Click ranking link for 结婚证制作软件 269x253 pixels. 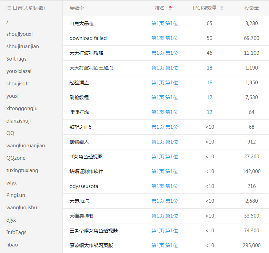(165, 171)
